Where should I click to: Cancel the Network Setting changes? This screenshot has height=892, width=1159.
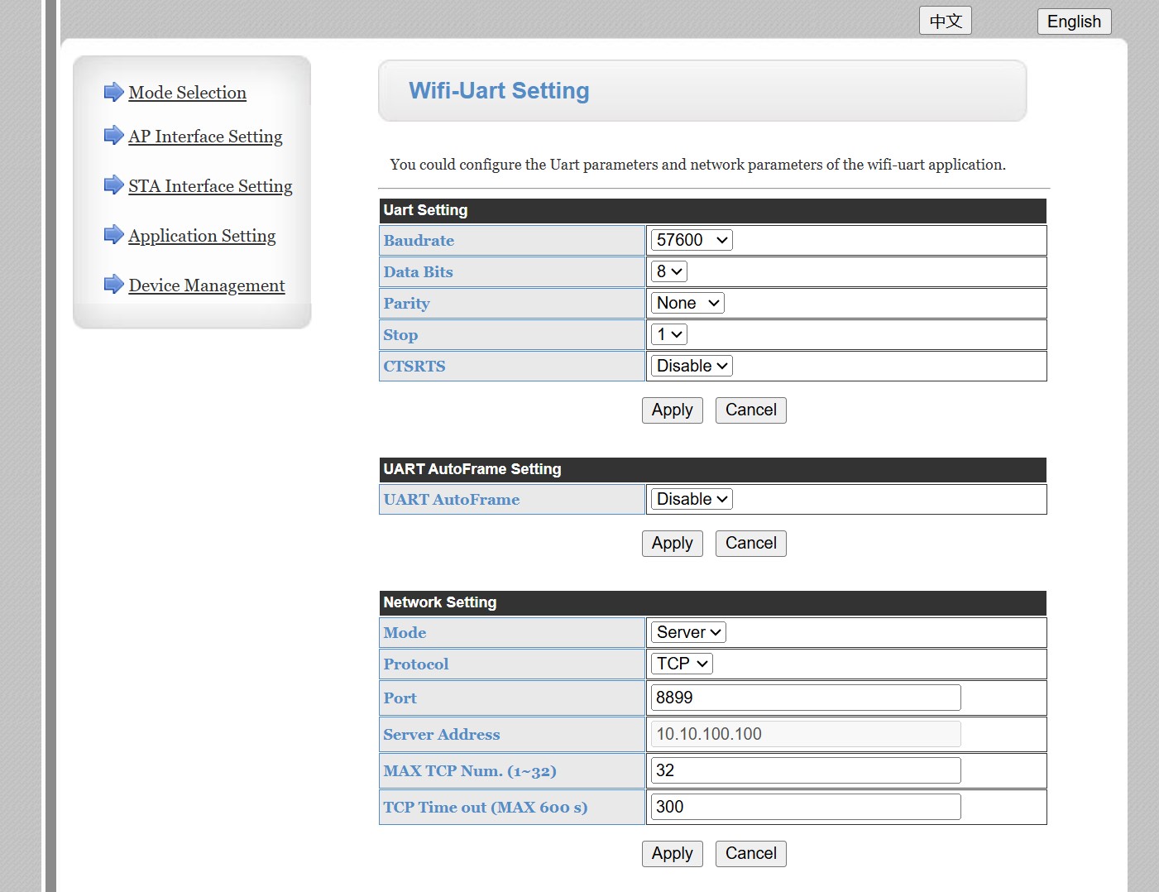750,854
